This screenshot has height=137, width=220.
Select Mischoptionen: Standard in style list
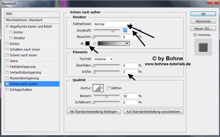point(24,20)
